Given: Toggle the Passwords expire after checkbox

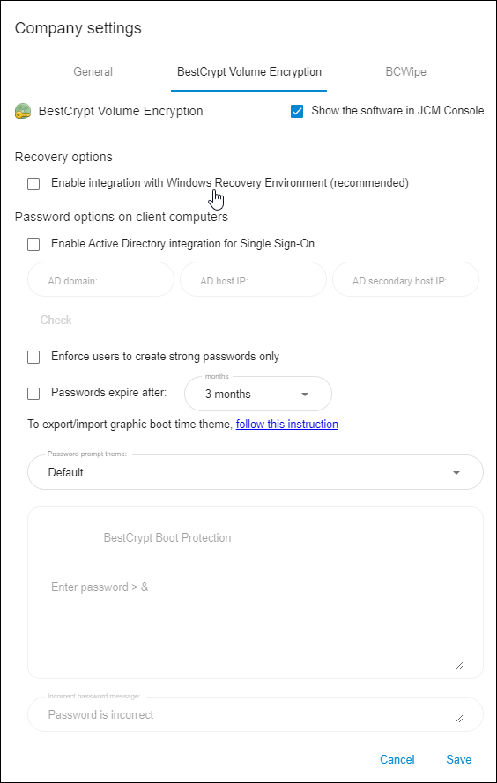Looking at the screenshot, I should (x=33, y=394).
